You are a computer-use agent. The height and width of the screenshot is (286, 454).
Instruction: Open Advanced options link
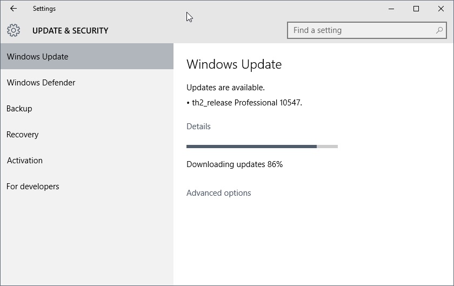point(218,193)
